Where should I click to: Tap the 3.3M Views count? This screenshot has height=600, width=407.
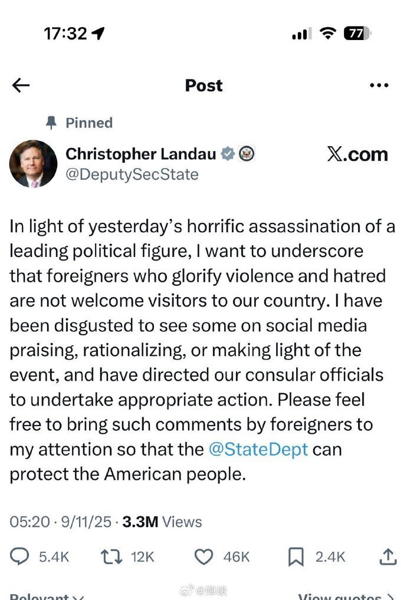coord(162,522)
